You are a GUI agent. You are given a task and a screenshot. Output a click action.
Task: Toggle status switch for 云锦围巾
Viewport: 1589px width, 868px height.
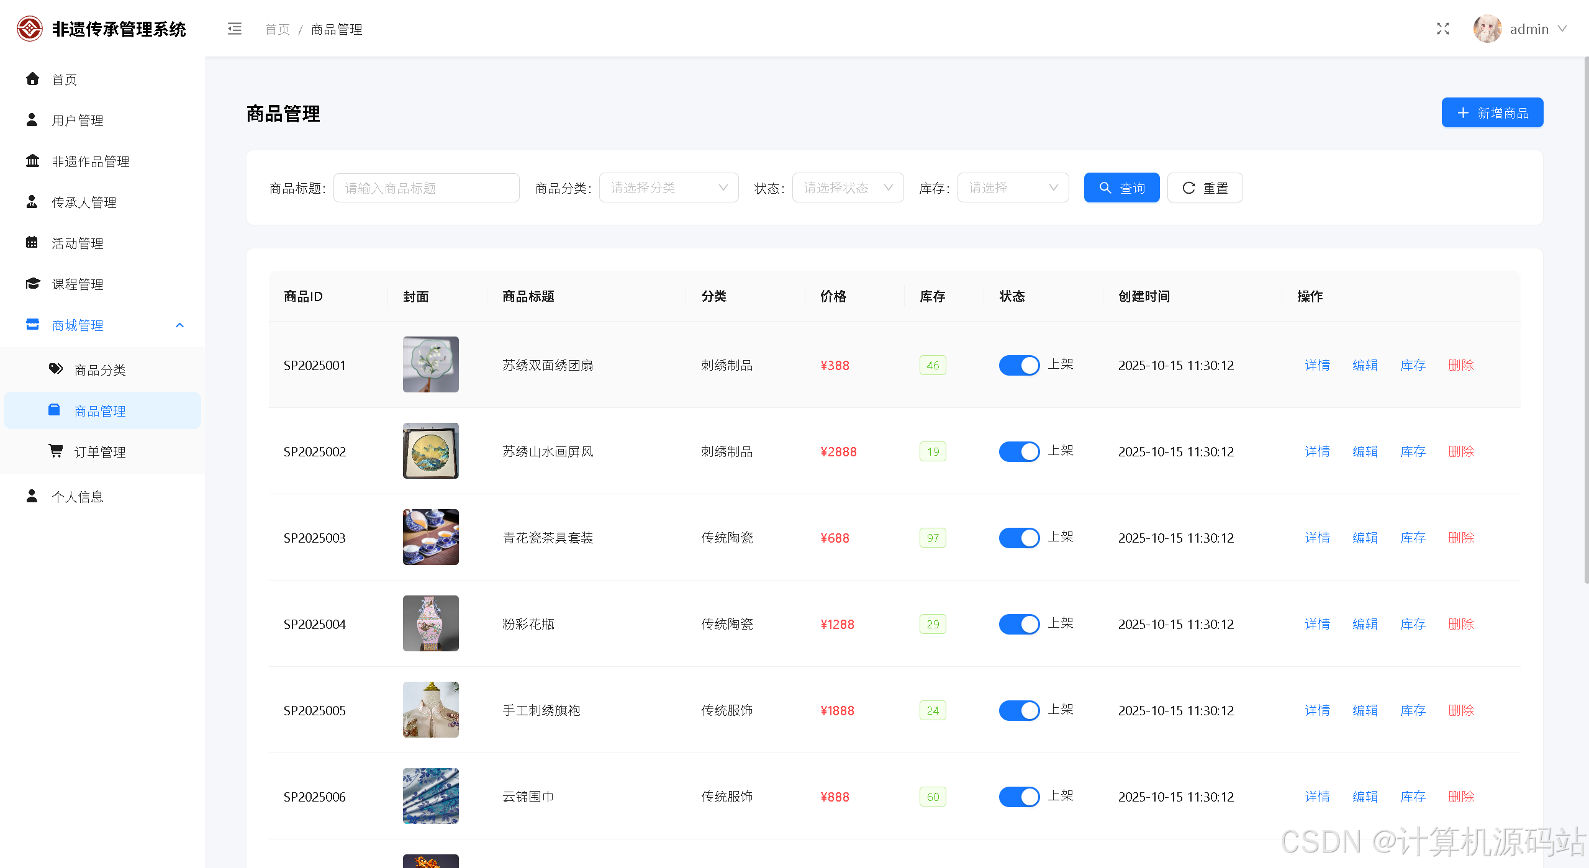(1018, 797)
